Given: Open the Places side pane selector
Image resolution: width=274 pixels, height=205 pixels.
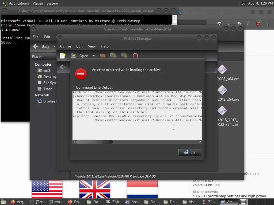Looking at the screenshot, I should (x=44, y=57).
